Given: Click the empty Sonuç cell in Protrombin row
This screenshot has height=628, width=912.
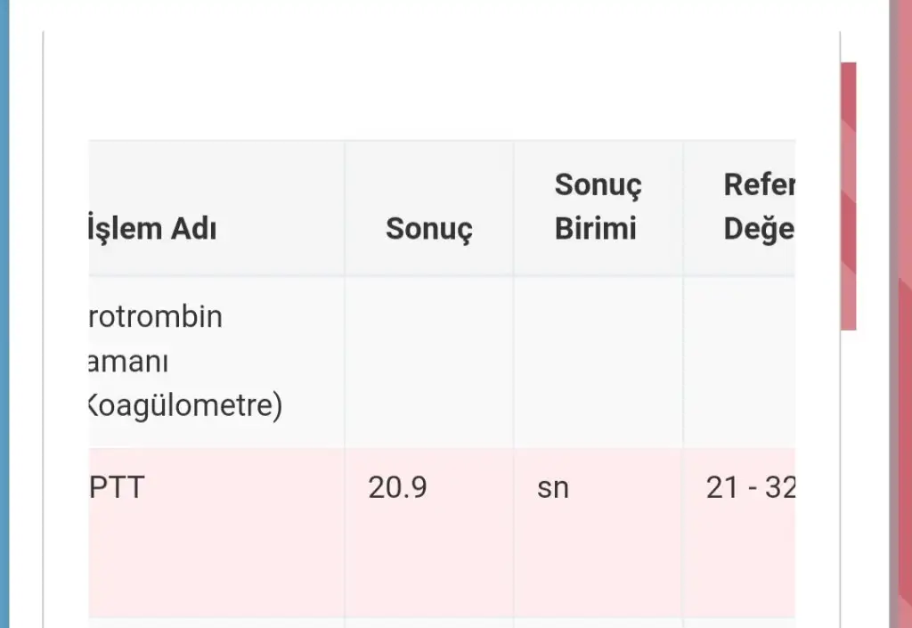Looking at the screenshot, I should 428,362.
